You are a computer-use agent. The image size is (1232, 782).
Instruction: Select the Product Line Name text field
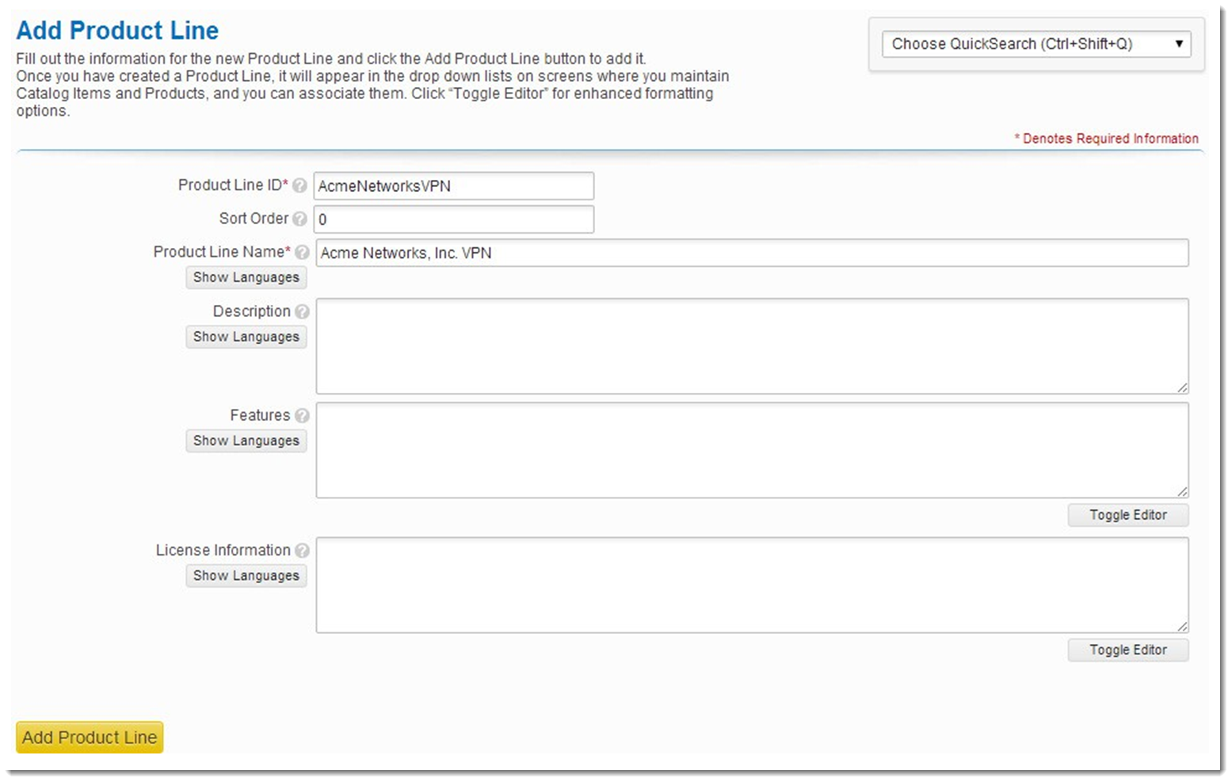(x=752, y=253)
